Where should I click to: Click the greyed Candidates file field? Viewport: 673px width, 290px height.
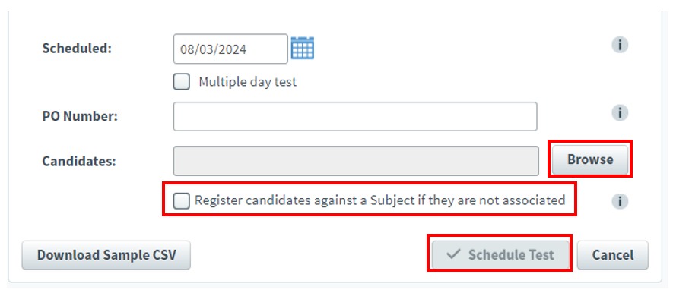[x=356, y=161]
